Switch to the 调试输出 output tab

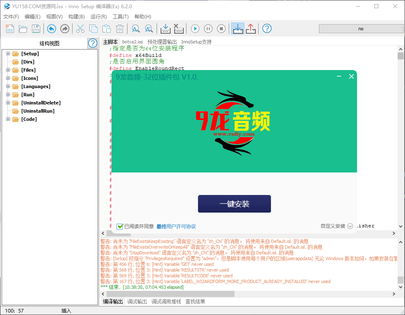tap(137, 301)
